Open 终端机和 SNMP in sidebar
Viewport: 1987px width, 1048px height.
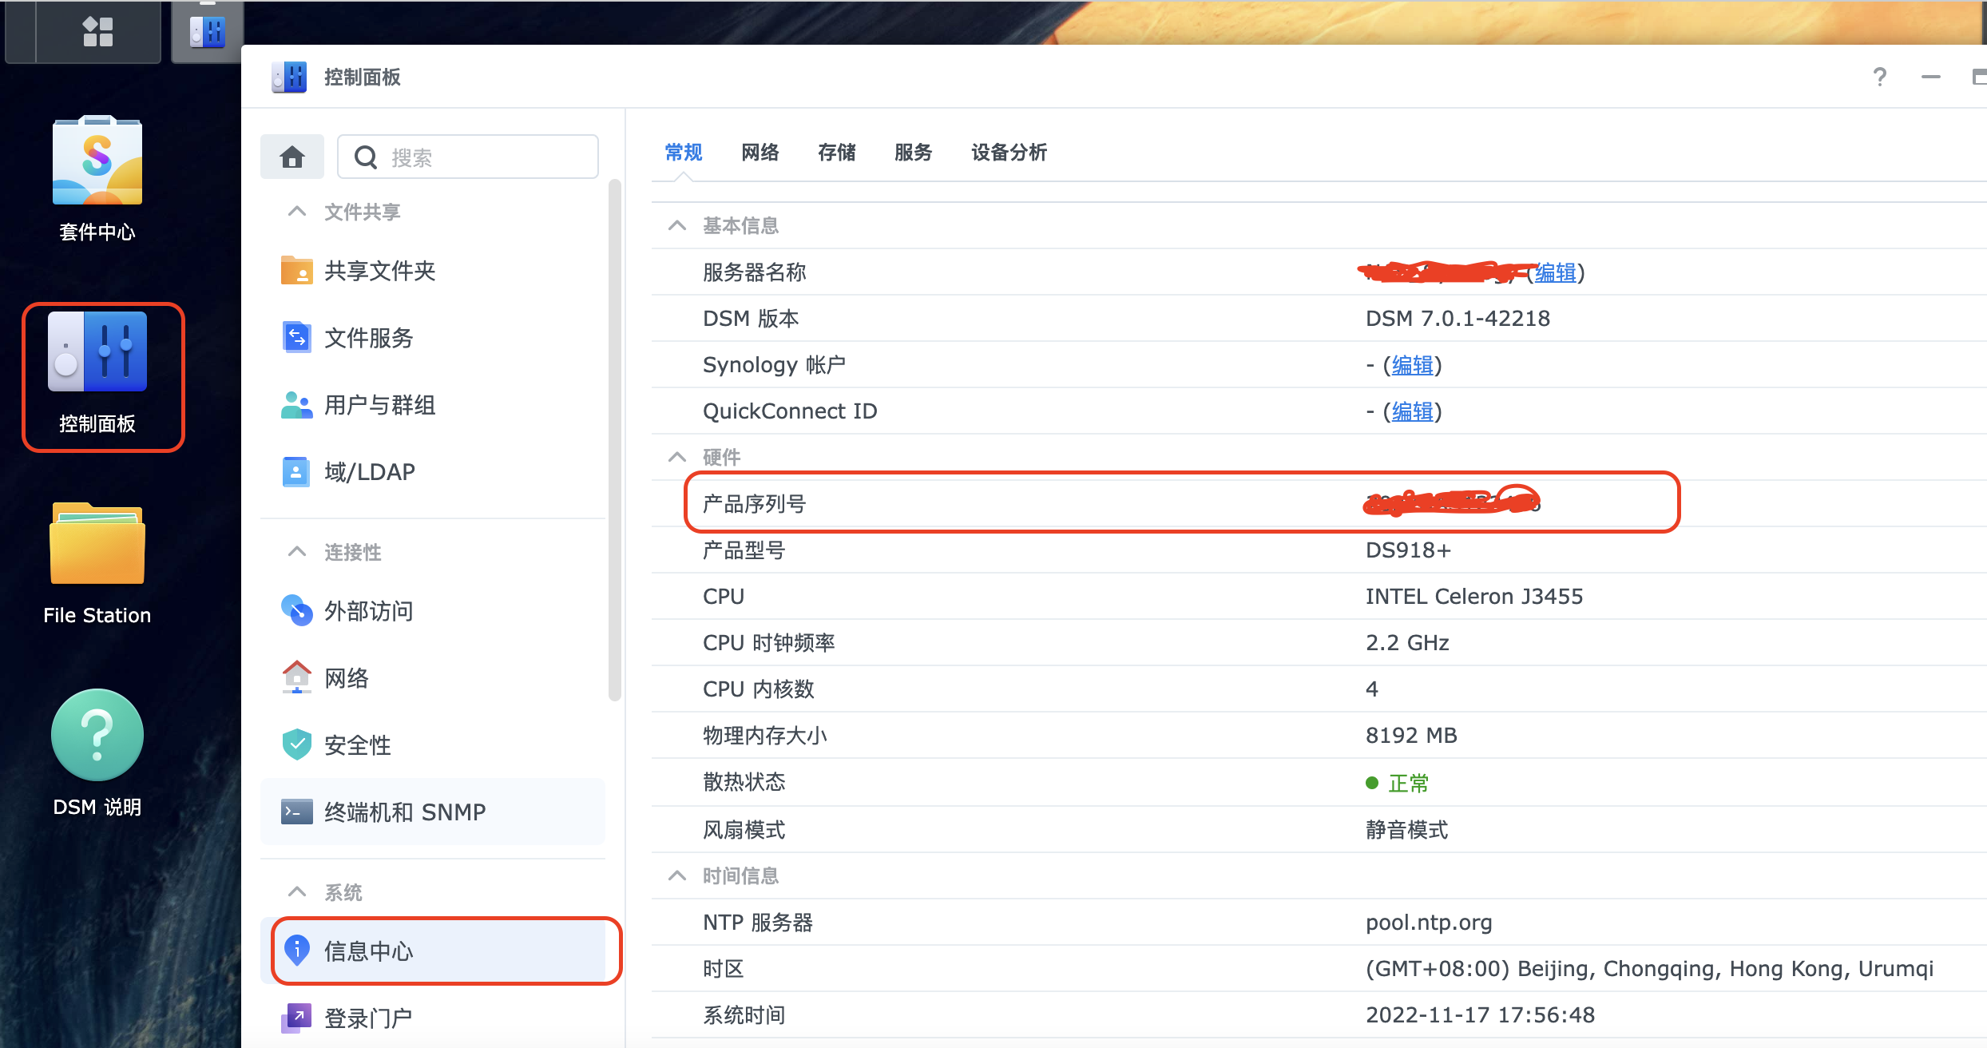pyautogui.click(x=433, y=812)
